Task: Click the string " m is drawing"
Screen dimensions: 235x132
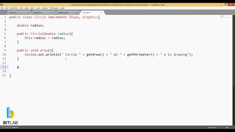Action: point(174,55)
